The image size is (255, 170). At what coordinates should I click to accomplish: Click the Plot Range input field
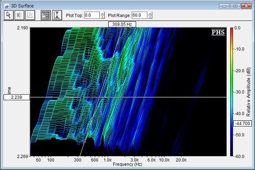point(140,15)
